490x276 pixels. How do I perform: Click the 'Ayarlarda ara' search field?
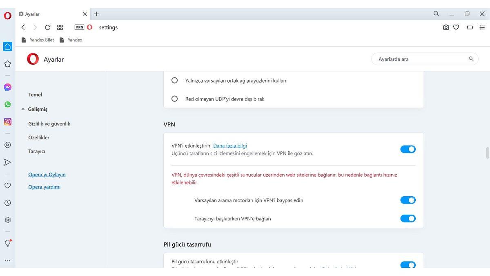tap(425, 59)
